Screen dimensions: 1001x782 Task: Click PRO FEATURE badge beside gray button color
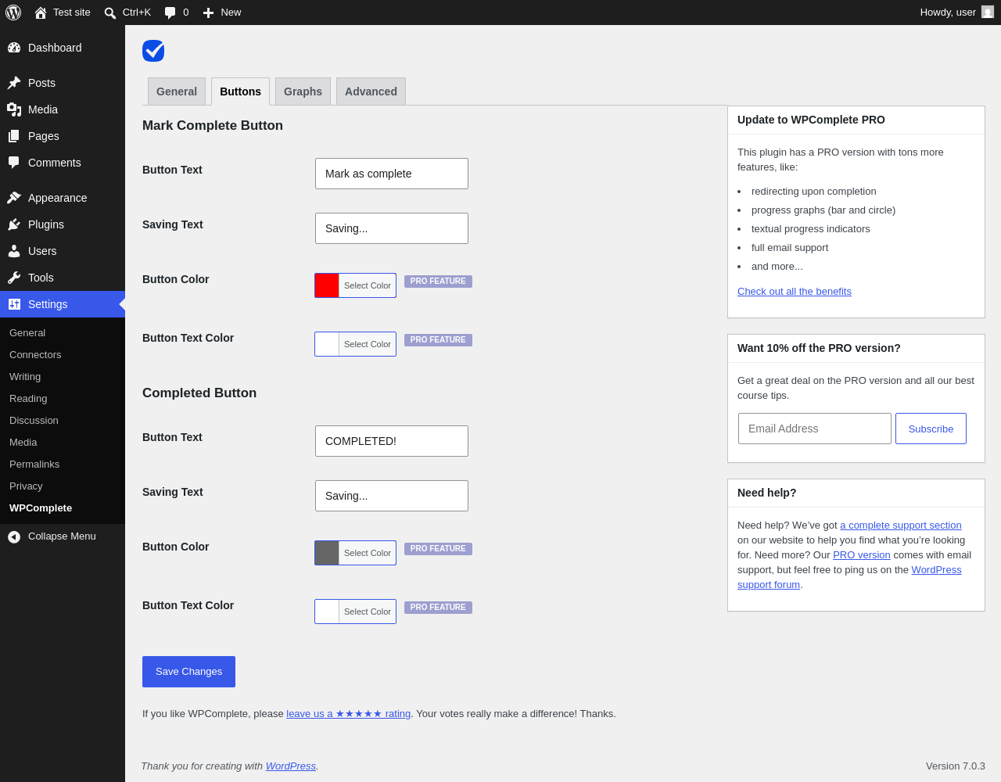438,549
